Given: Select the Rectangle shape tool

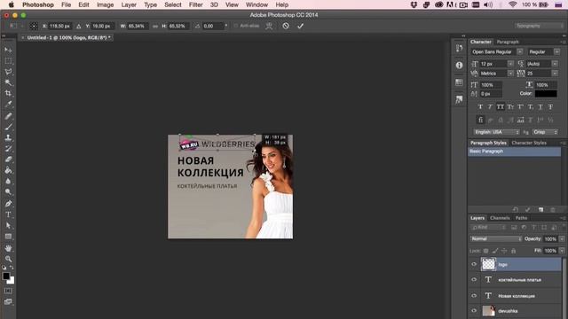Looking at the screenshot, I should [8, 237].
